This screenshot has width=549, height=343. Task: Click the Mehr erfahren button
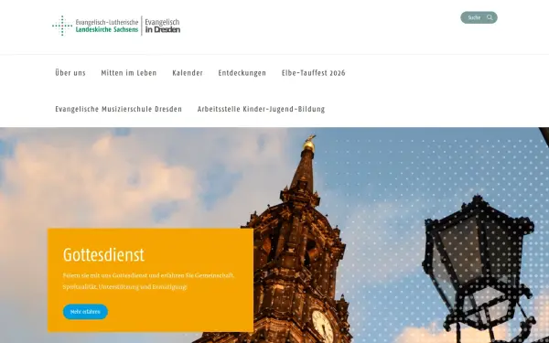85,312
